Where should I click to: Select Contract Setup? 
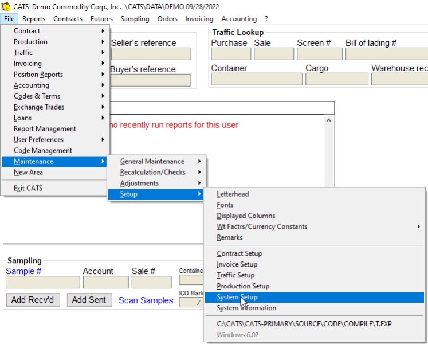click(x=315, y=253)
